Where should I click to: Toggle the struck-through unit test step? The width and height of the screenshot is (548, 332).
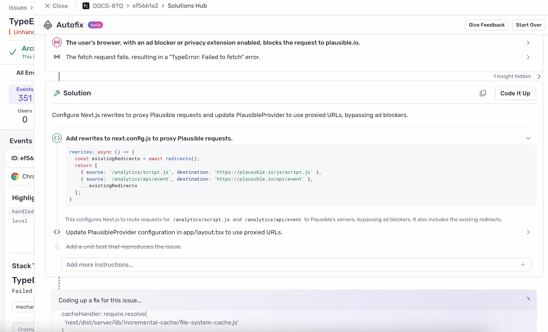[123, 247]
